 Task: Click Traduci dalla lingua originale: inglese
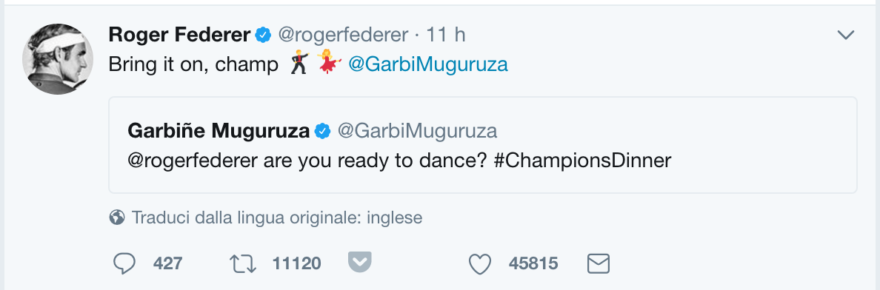pyautogui.click(x=277, y=217)
